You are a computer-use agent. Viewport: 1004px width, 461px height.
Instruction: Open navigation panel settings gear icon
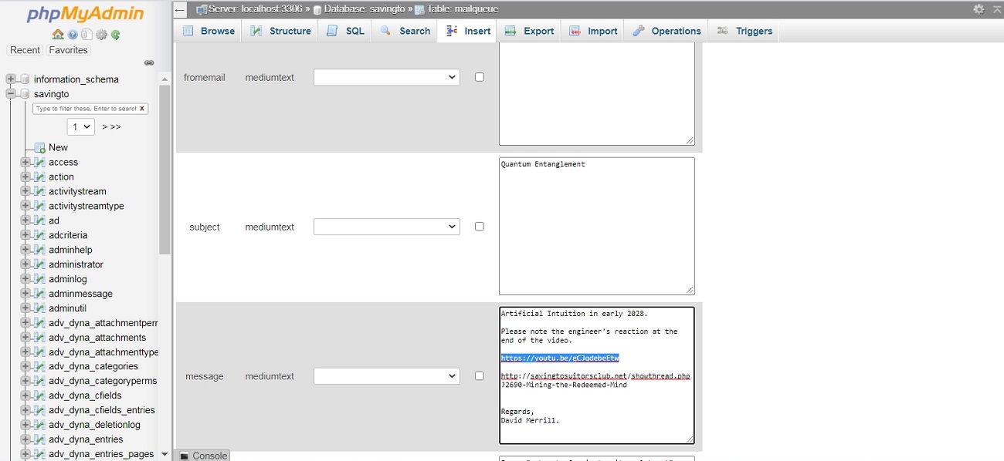coord(101,35)
